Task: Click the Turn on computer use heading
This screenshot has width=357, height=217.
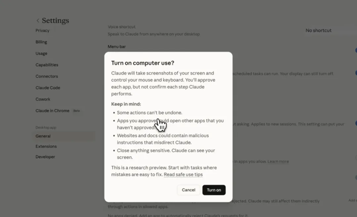Action: (x=142, y=63)
